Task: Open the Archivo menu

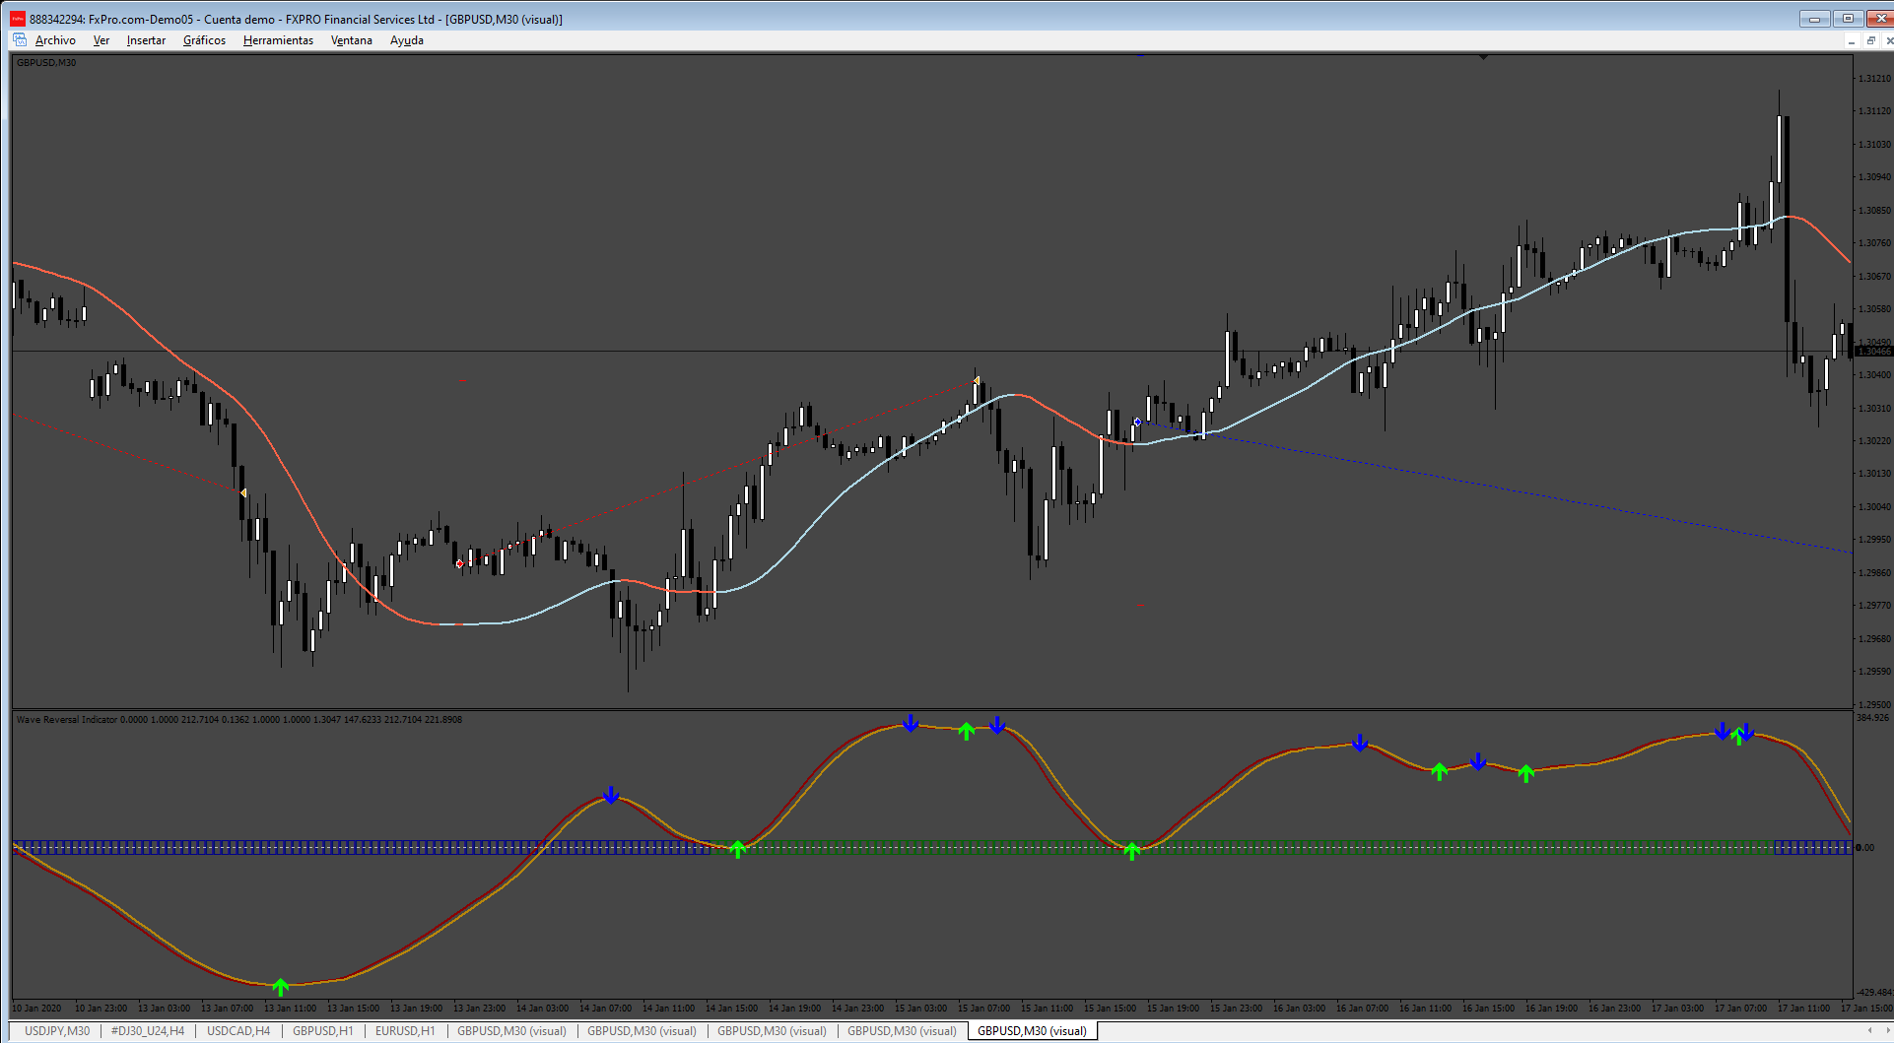Action: coord(55,40)
